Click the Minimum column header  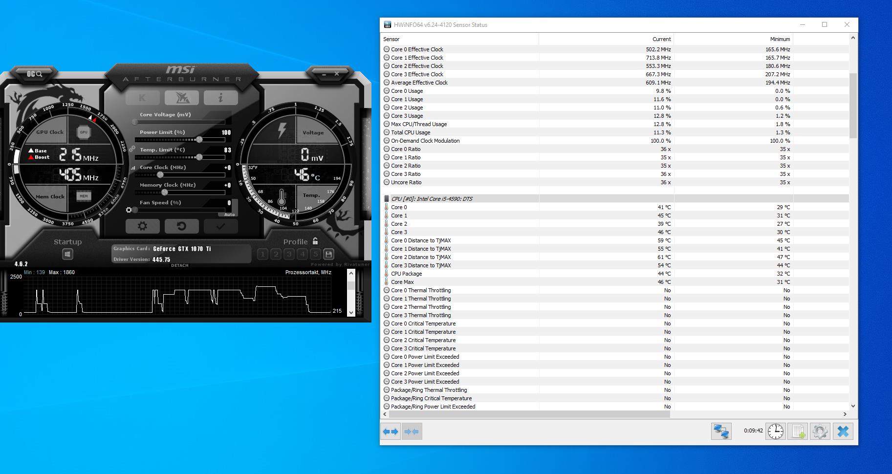tap(733, 39)
